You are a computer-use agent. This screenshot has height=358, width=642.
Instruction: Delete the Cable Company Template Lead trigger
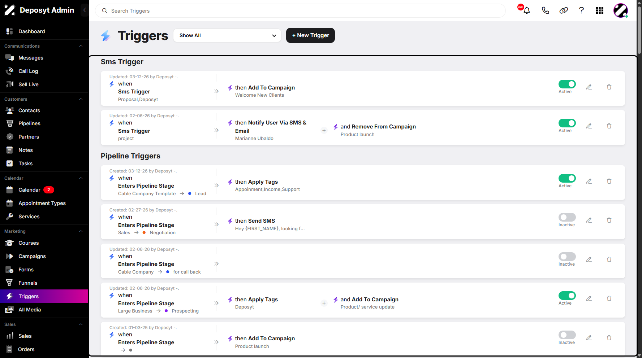[609, 181]
